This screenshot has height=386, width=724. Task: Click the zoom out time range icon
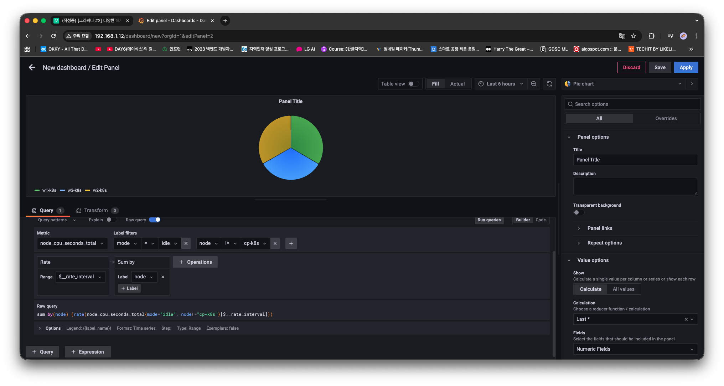tap(534, 84)
